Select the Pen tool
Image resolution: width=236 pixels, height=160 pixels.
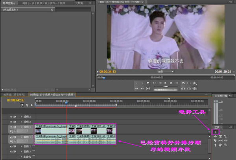[x=215, y=145]
